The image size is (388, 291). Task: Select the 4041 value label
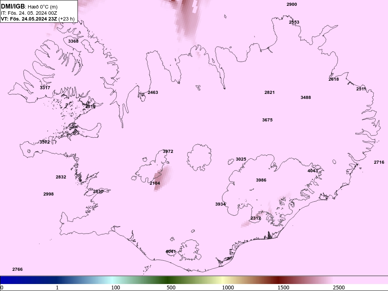[170, 251]
